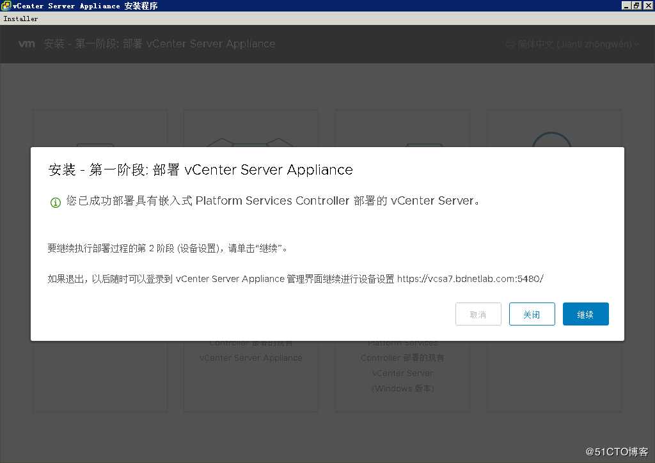
Task: Click the green info icon in dialog
Action: (x=56, y=203)
